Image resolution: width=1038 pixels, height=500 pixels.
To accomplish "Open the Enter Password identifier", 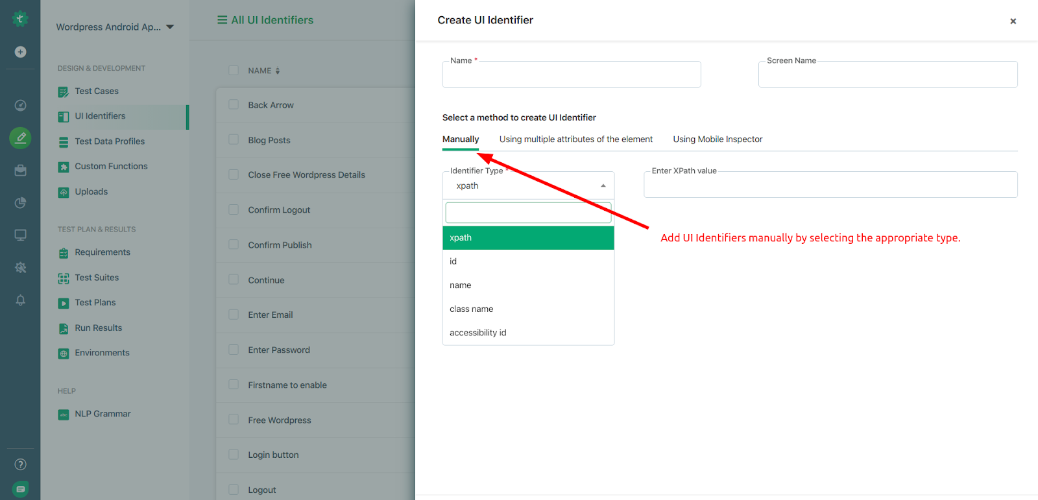I will click(x=279, y=350).
